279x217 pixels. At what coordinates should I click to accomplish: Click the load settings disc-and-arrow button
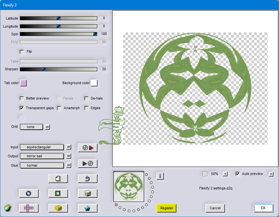coord(88,148)
